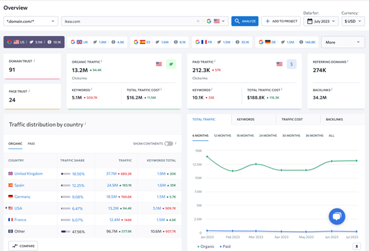Sort by Keywords Total column header
Image resolution: width=369 pixels, height=251 pixels.
(x=161, y=160)
